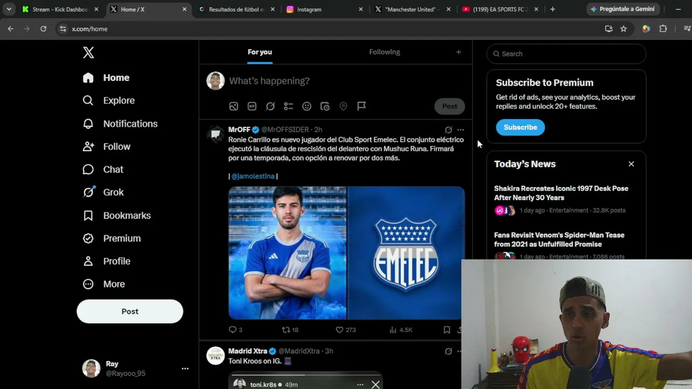Click the greyed Post button in composer
The image size is (692, 389).
pos(450,106)
